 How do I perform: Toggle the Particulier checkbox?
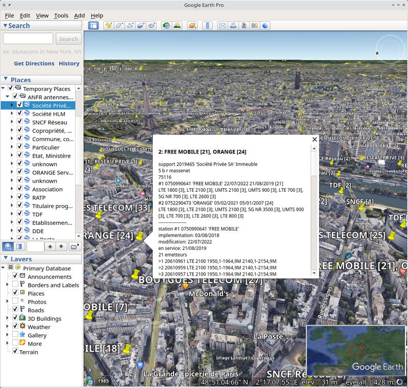19,146
